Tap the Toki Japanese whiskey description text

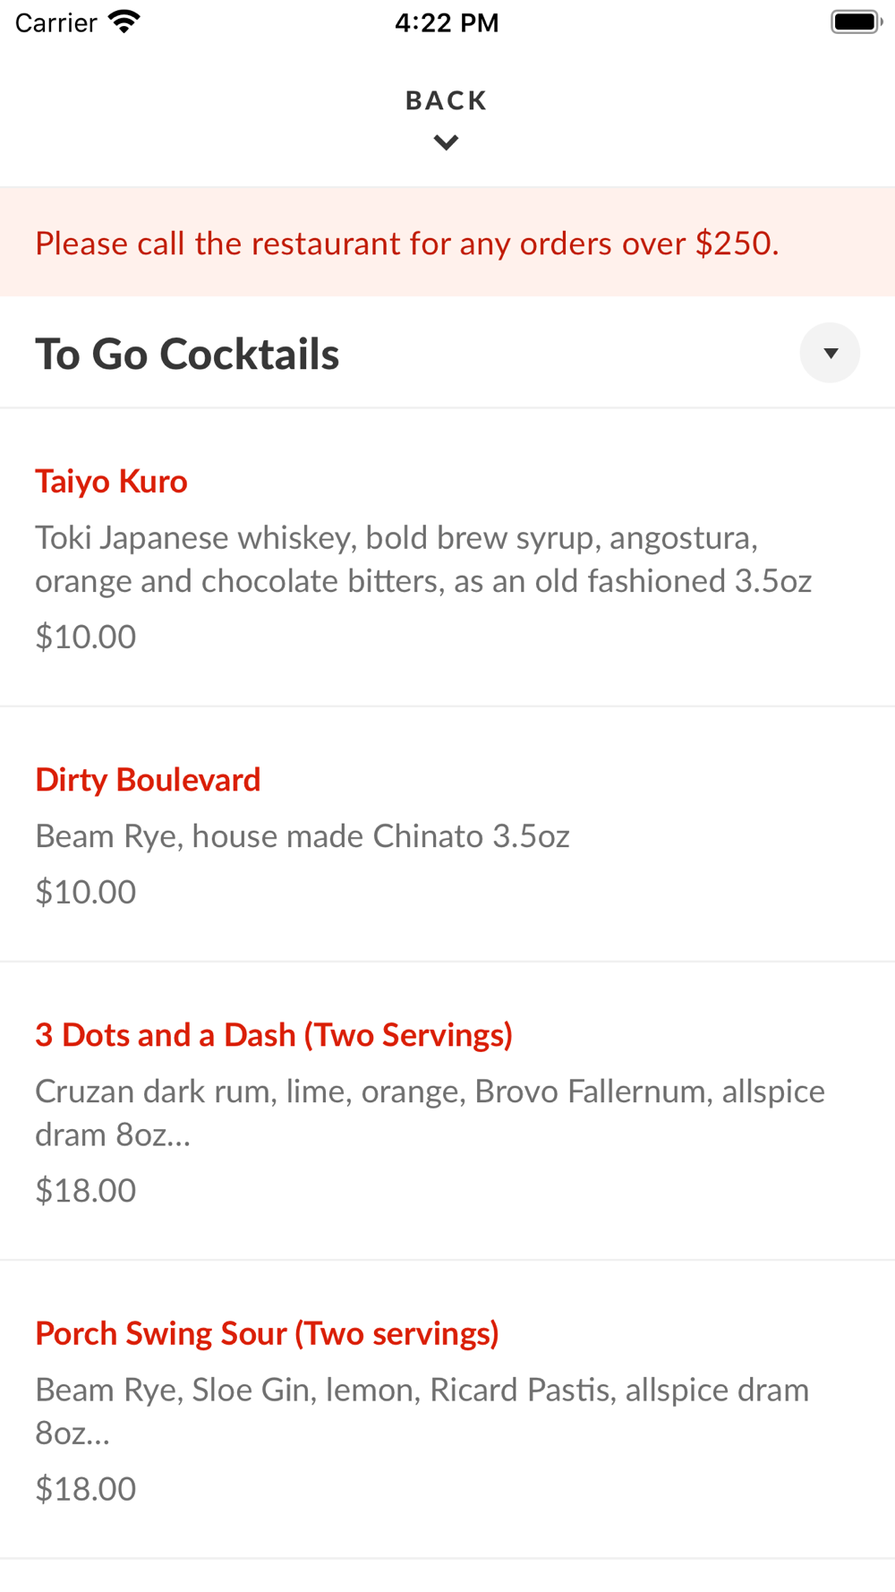click(x=422, y=559)
